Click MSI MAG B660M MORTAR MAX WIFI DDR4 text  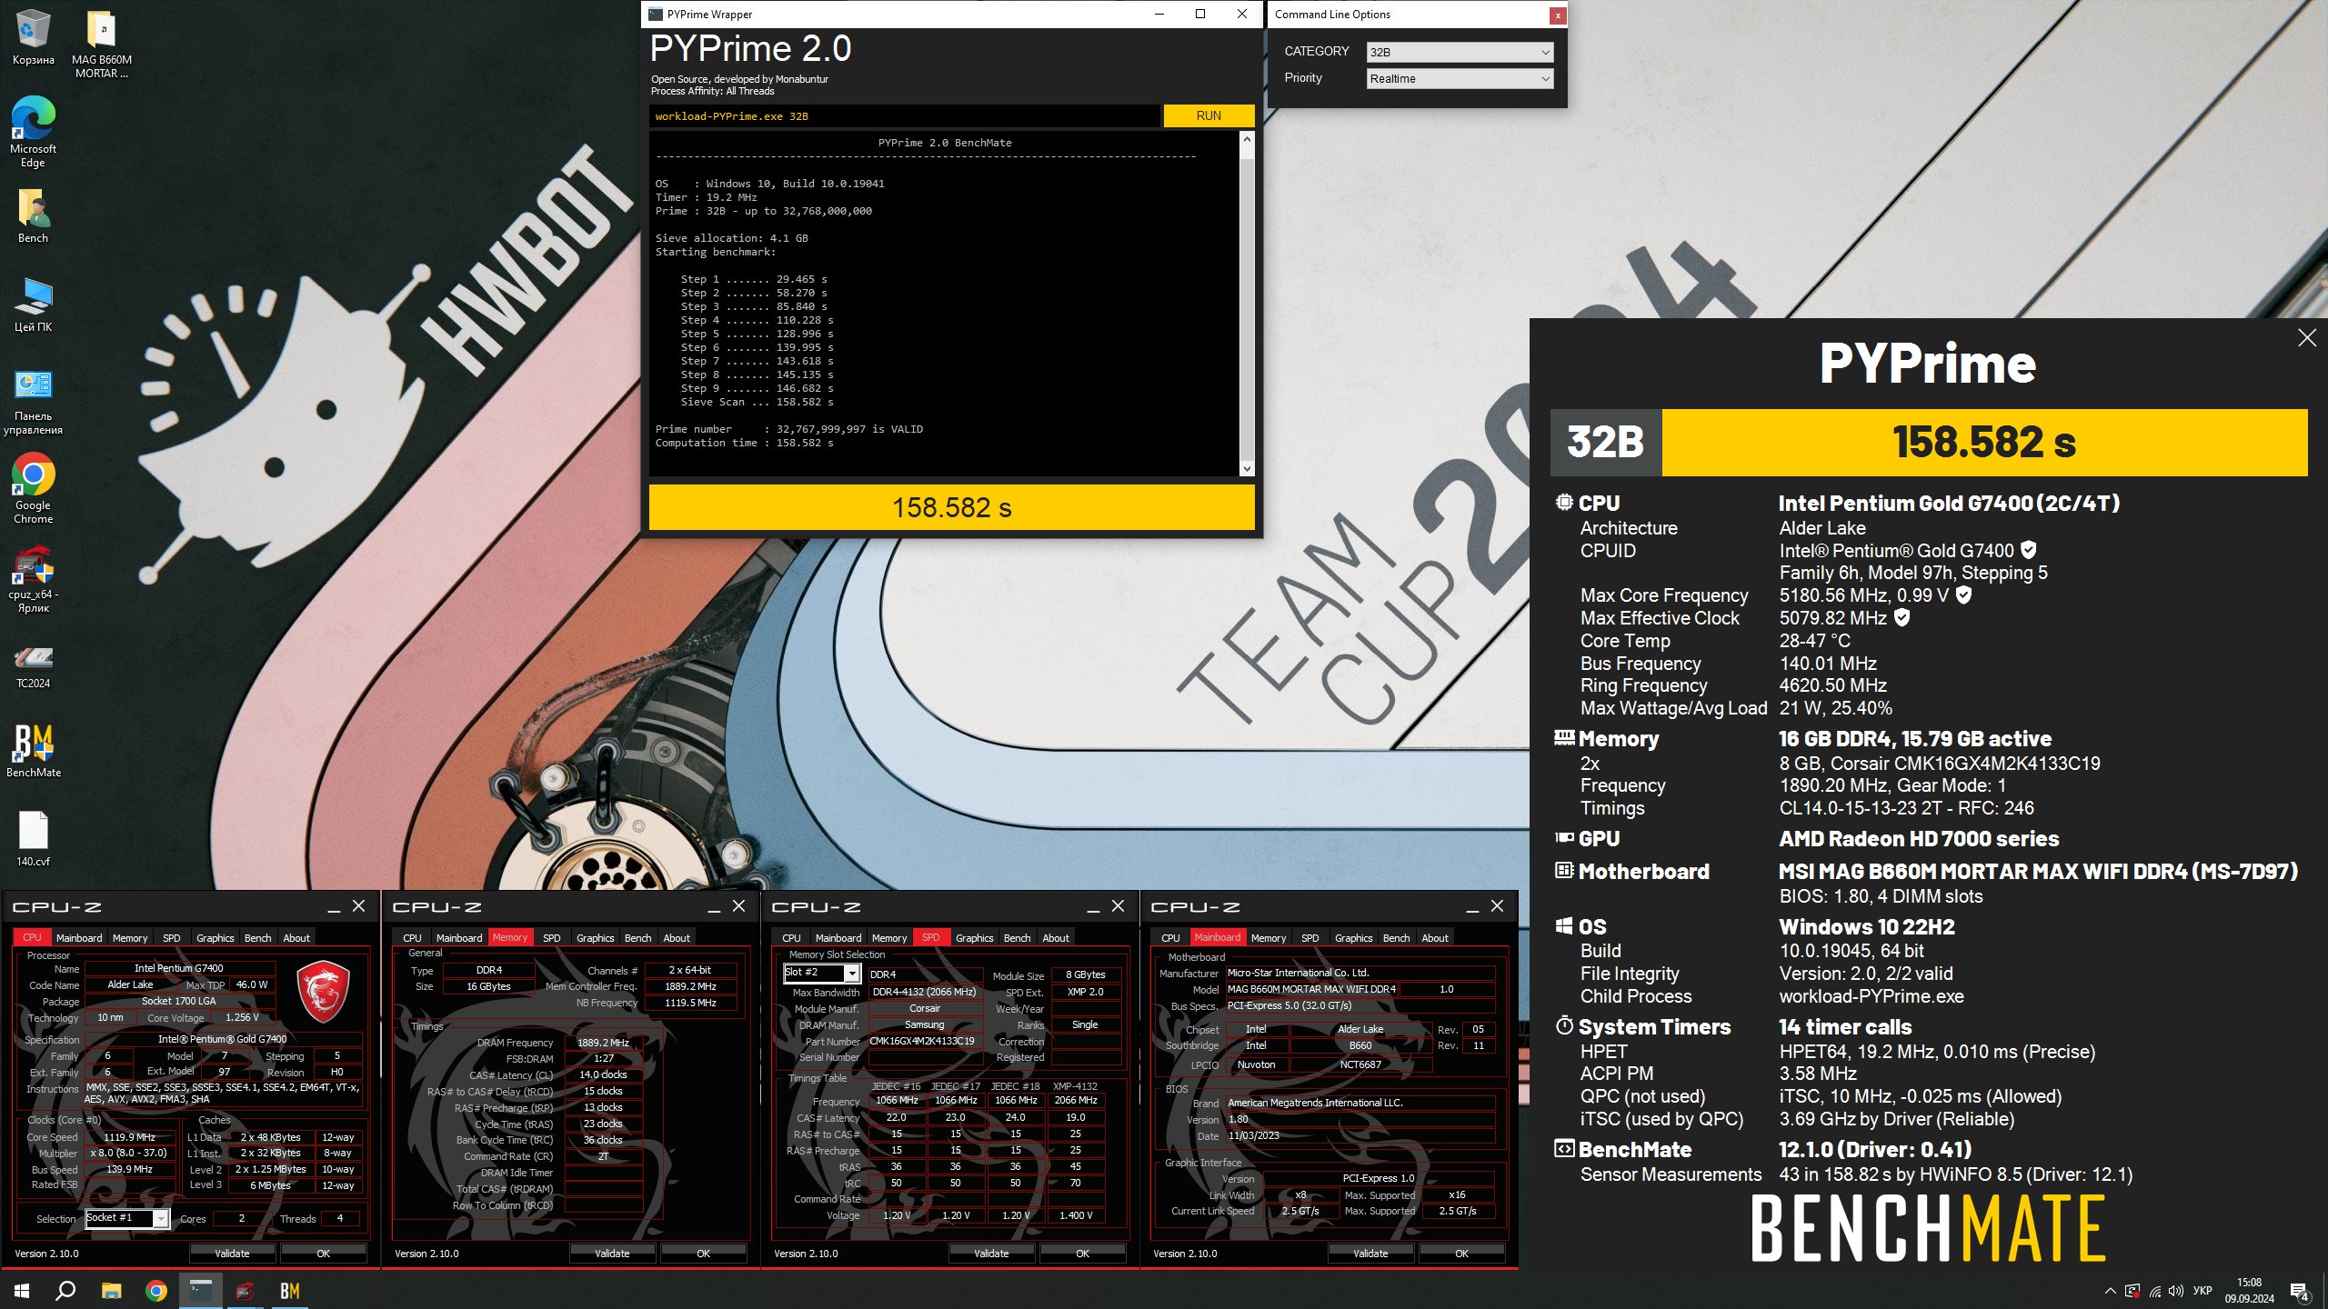tap(2038, 871)
